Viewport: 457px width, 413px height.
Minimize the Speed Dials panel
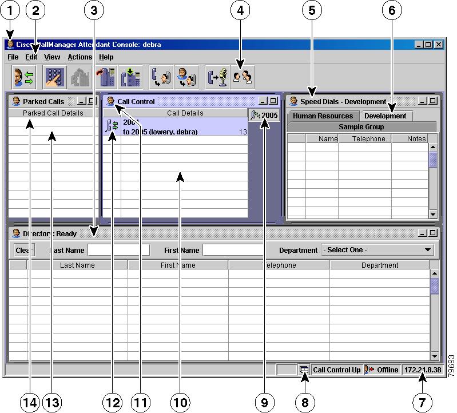click(423, 101)
